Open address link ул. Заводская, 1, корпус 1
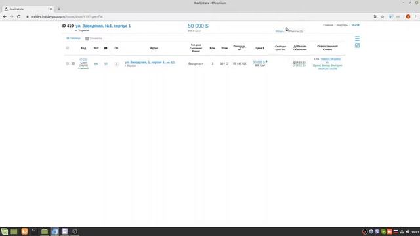This screenshot has width=420, height=236. pyautogui.click(x=150, y=62)
